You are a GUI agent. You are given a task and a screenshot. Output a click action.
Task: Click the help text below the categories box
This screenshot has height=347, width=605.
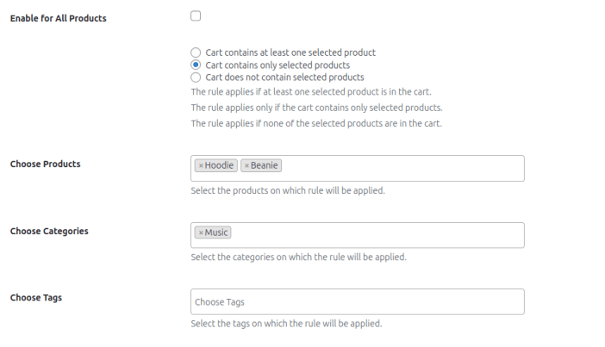pos(297,257)
